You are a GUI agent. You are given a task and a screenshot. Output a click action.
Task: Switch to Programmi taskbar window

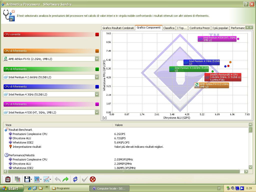[69, 188]
